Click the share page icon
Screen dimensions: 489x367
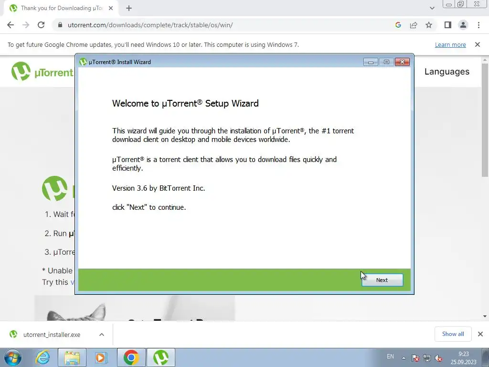pyautogui.click(x=414, y=25)
